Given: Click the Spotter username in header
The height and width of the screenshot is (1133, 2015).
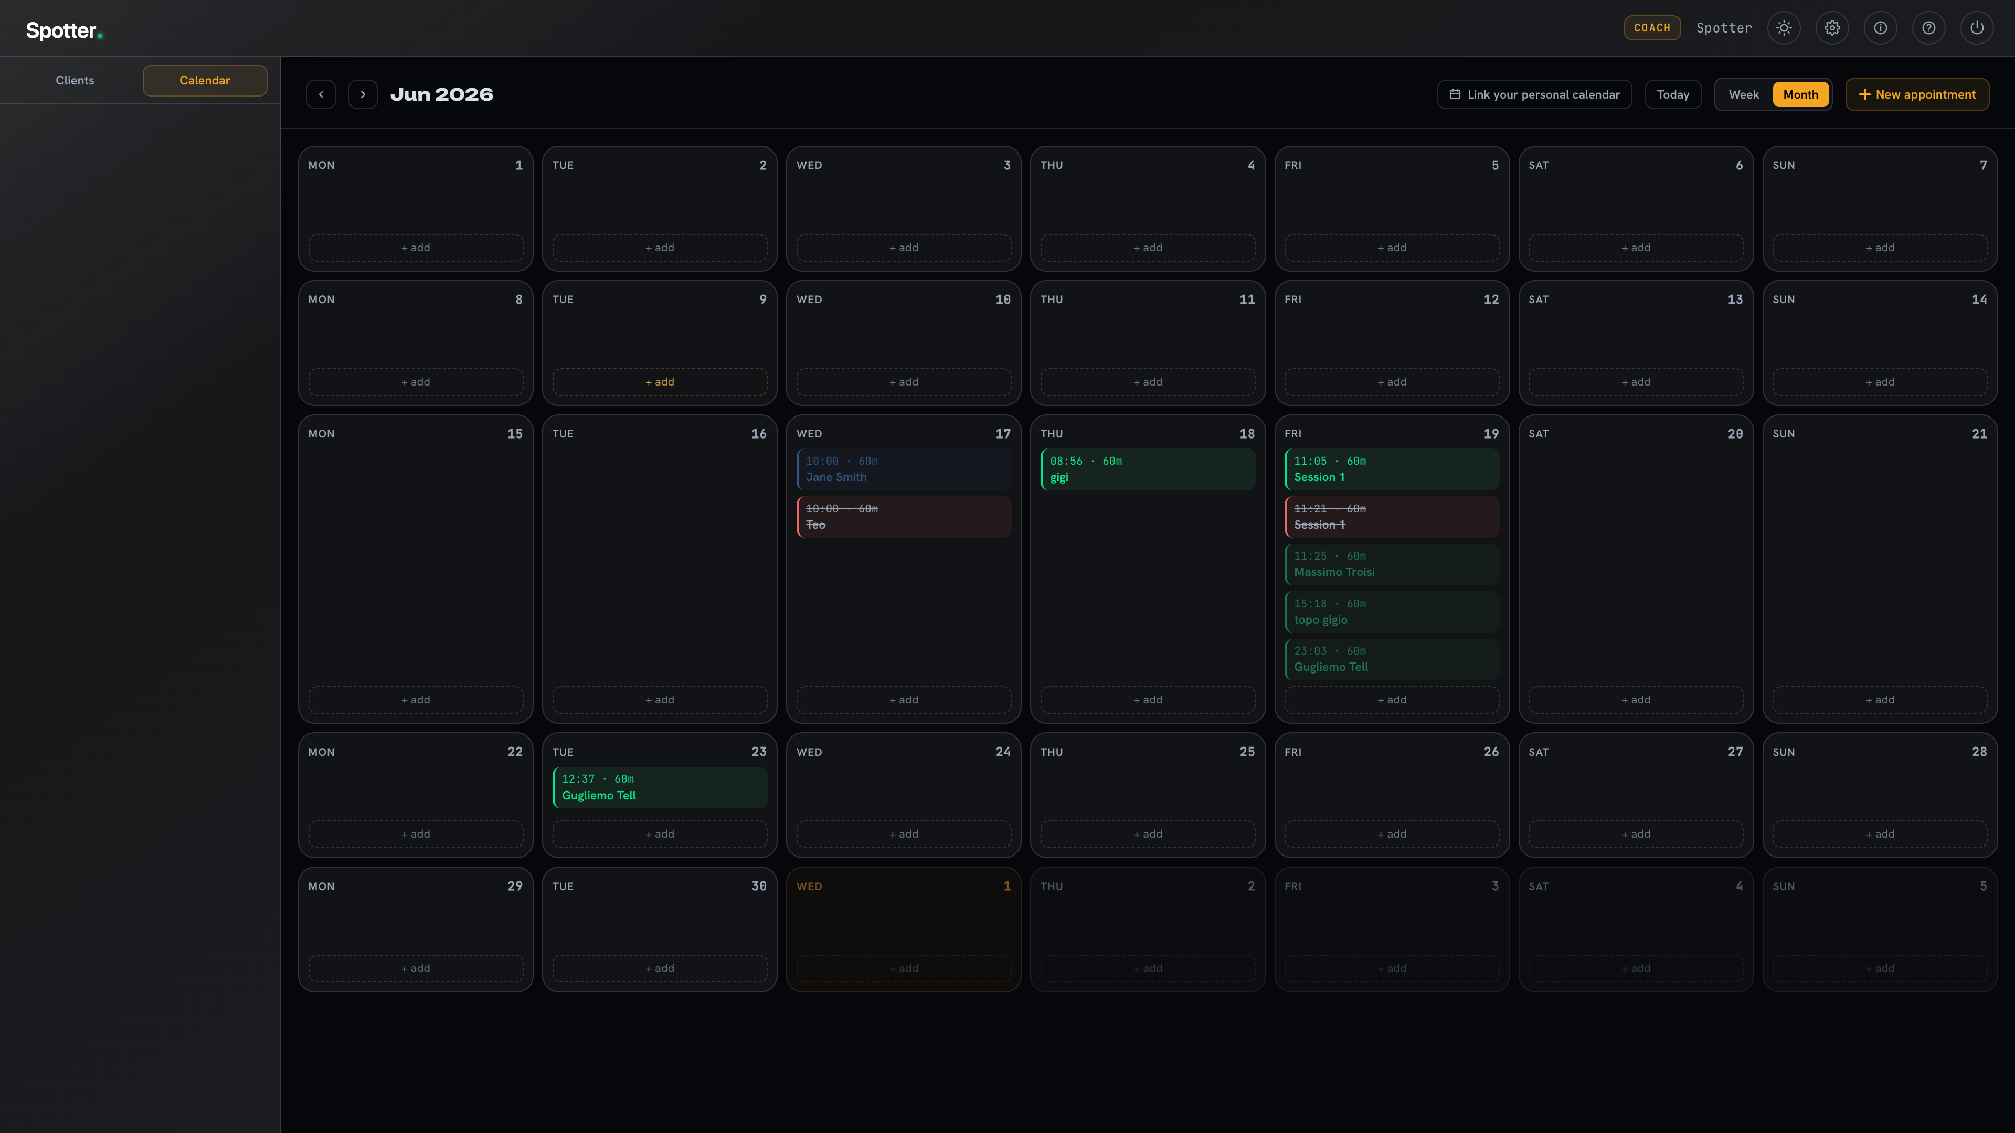Looking at the screenshot, I should (1724, 28).
